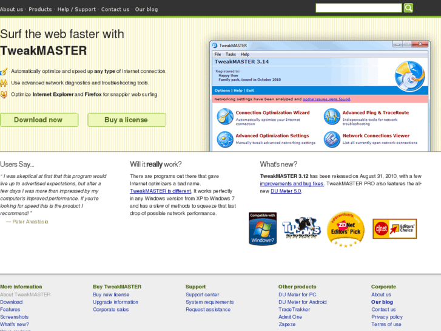Screen dimensions: 441x331
Task: Open Terms of use footer link
Action: (x=386, y=324)
